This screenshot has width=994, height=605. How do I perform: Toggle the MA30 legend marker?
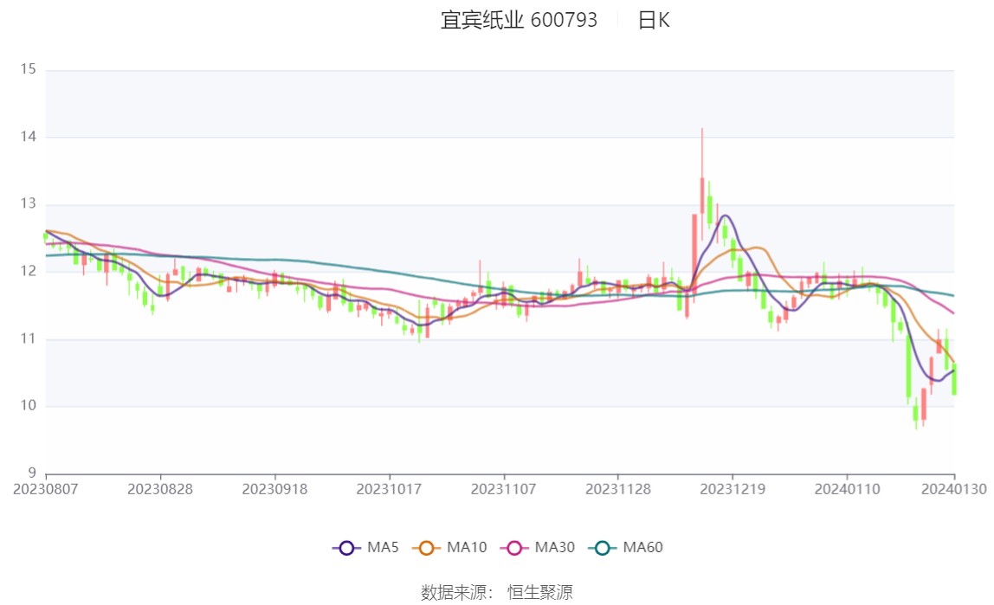tap(514, 548)
